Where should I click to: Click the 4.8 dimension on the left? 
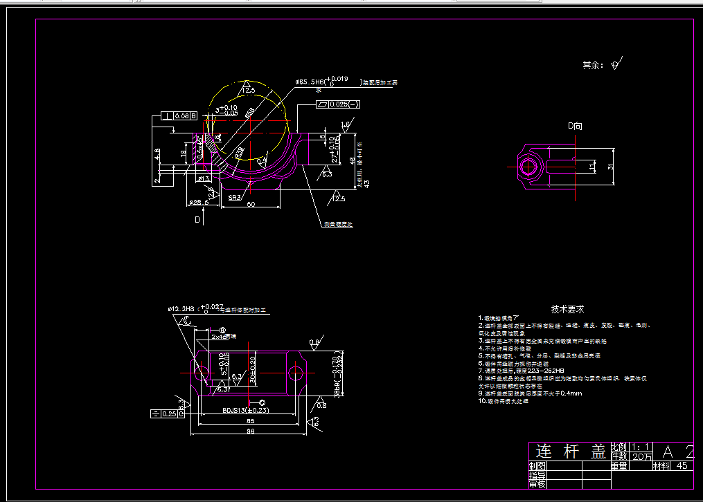pyautogui.click(x=157, y=154)
